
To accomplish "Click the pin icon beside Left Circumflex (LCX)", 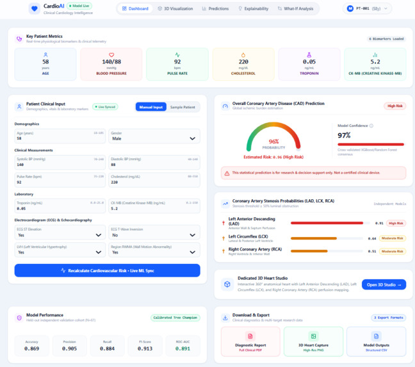I will click(x=224, y=238).
